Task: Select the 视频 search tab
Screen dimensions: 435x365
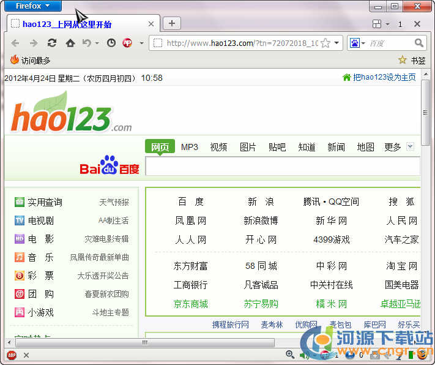Action: pyautogui.click(x=218, y=147)
